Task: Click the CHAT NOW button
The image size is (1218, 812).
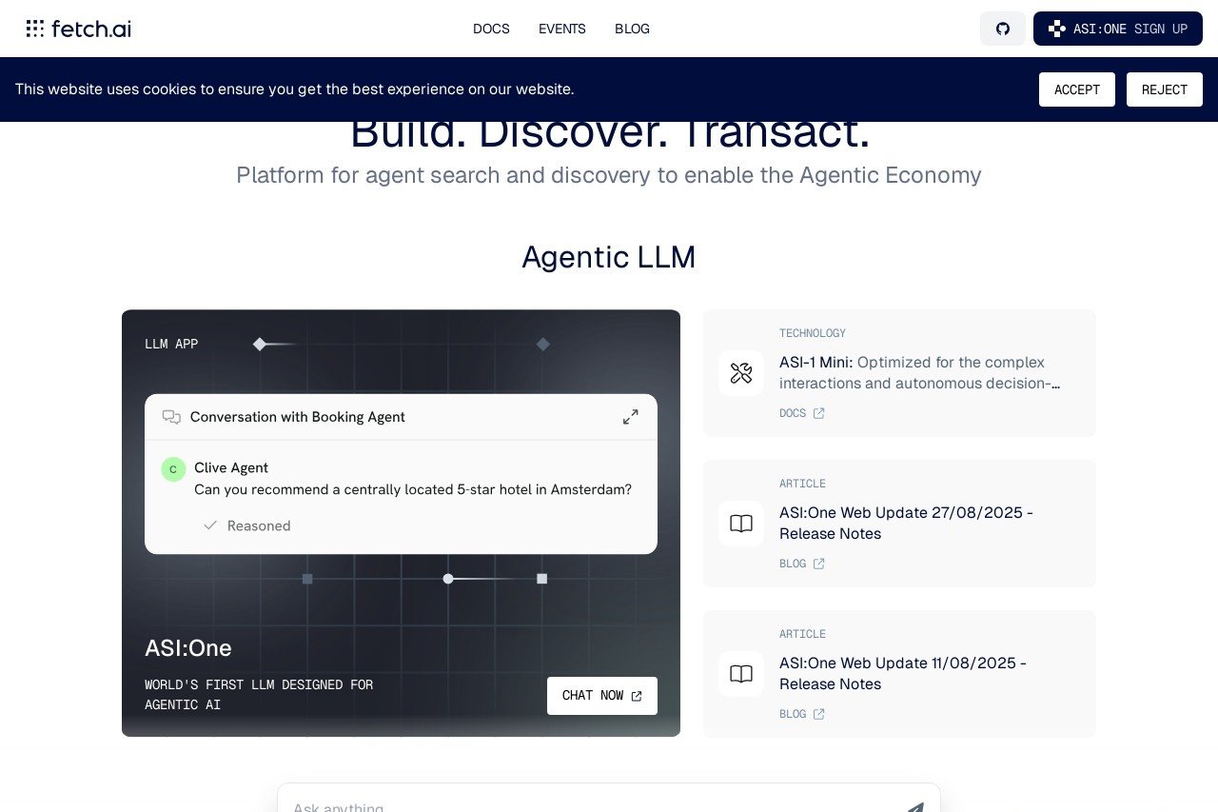Action: pyautogui.click(x=602, y=696)
